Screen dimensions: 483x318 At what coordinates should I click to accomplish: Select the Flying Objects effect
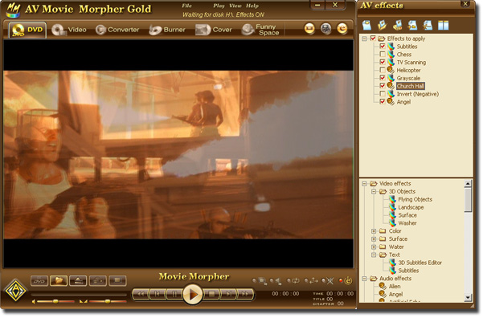pyautogui.click(x=415, y=199)
